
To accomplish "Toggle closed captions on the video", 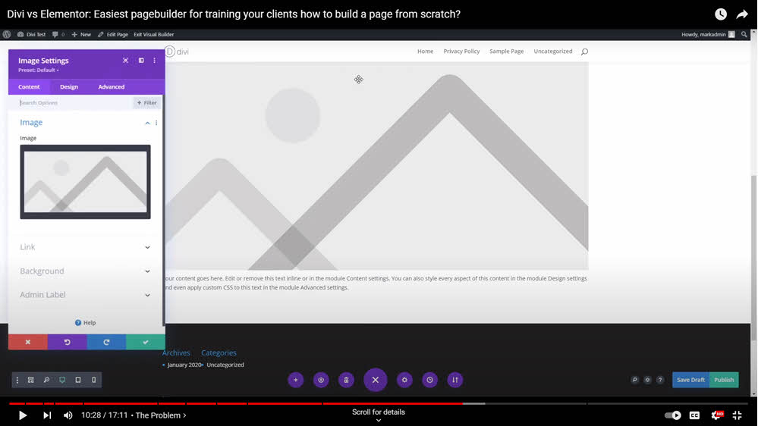I will (x=694, y=415).
